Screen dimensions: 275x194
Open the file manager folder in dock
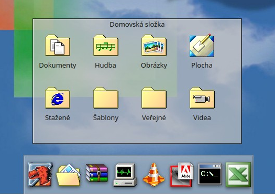point(69,175)
